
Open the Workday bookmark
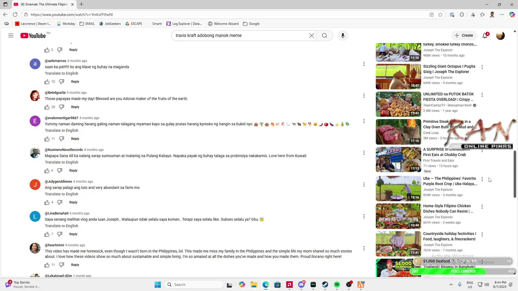pos(66,24)
